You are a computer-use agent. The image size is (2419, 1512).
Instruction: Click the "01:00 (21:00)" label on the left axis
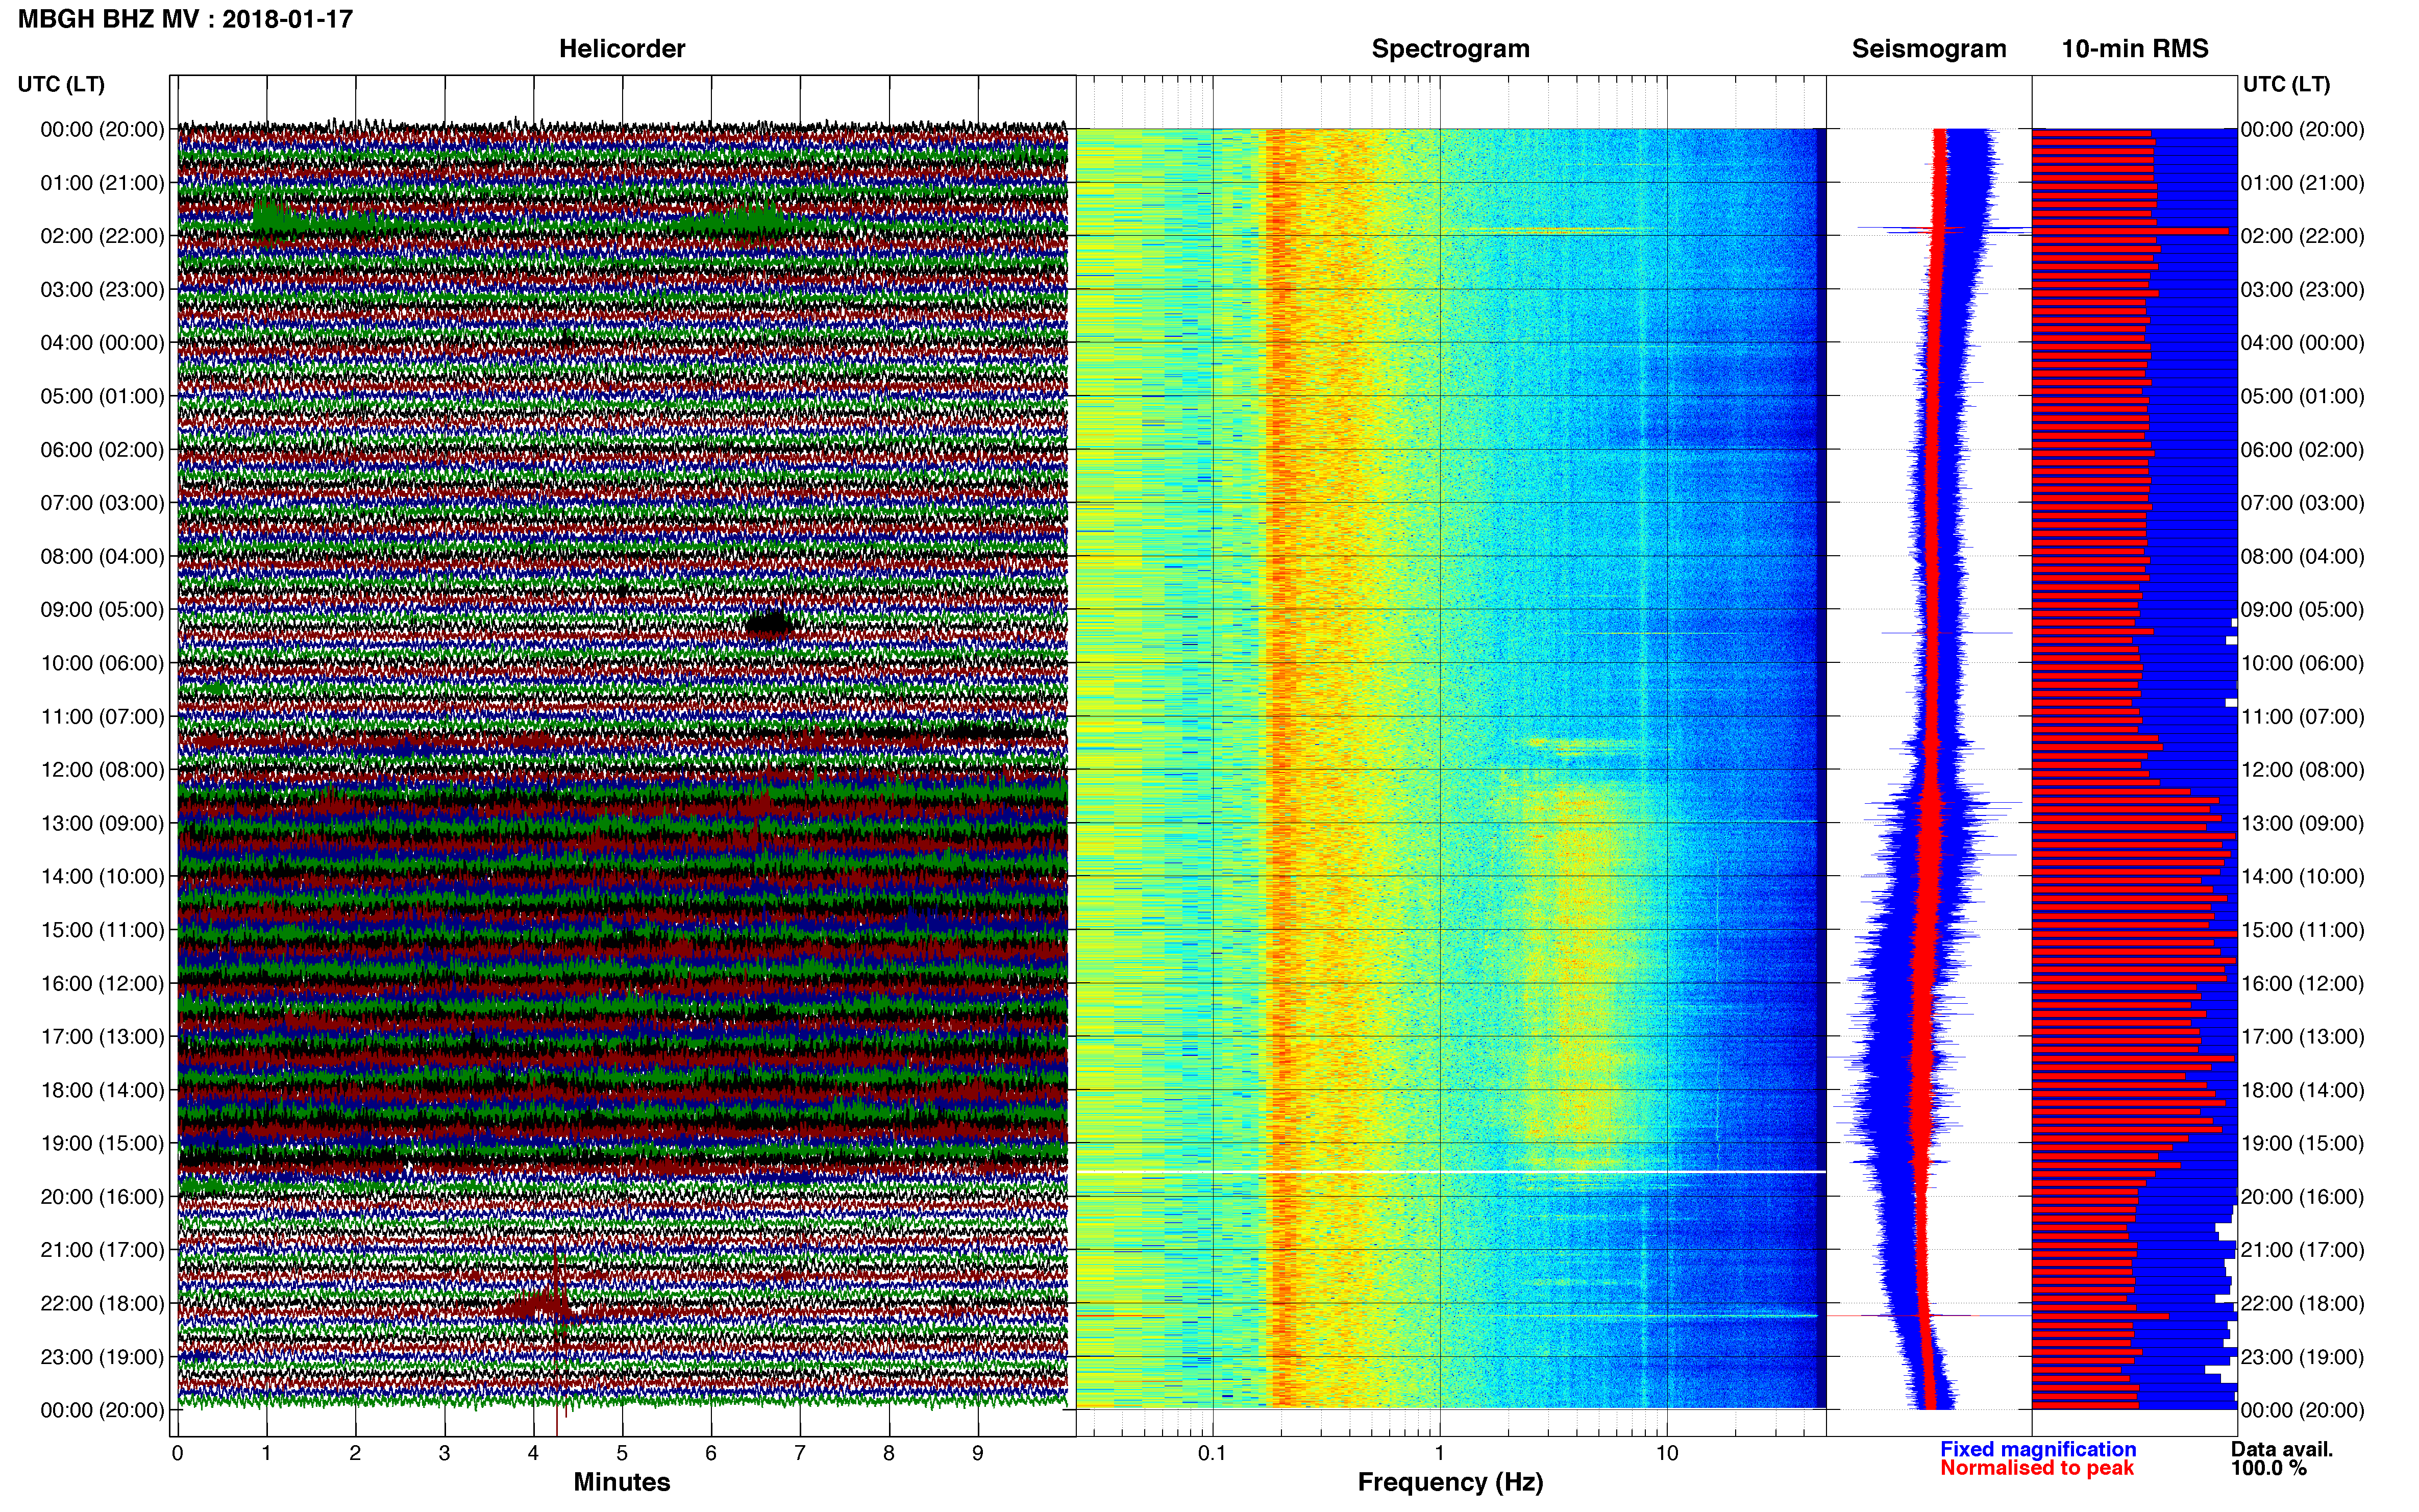[102, 183]
